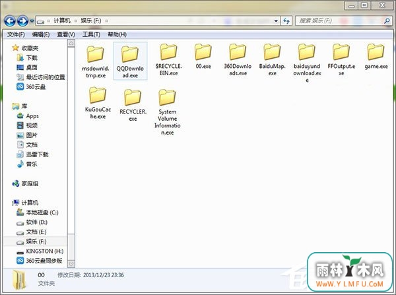Screen dimensions: 396x295
Task: Select the baiduyundownload.exe folder icon
Action: [x=307, y=52]
